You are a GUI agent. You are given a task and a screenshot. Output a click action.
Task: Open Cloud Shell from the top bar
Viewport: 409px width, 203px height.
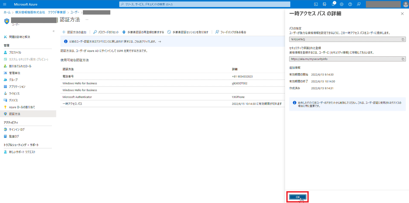[x=316, y=4]
